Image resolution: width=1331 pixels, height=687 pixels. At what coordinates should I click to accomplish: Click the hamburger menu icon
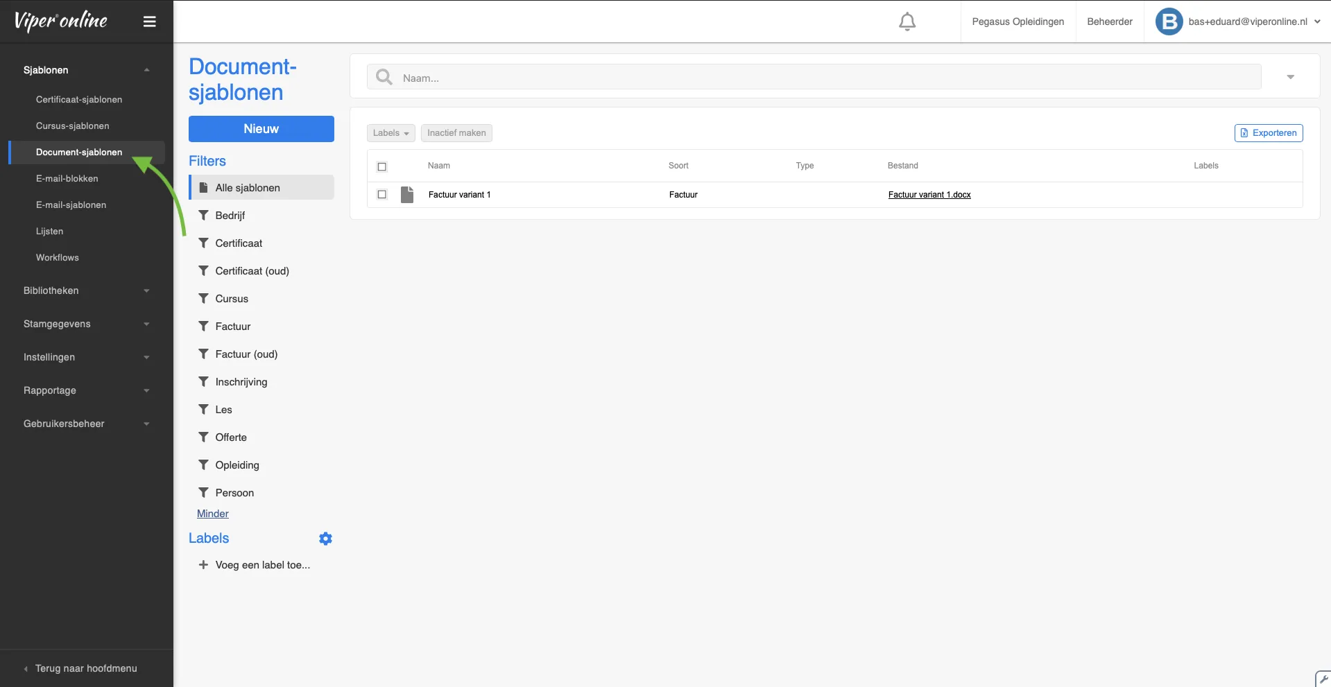(149, 21)
